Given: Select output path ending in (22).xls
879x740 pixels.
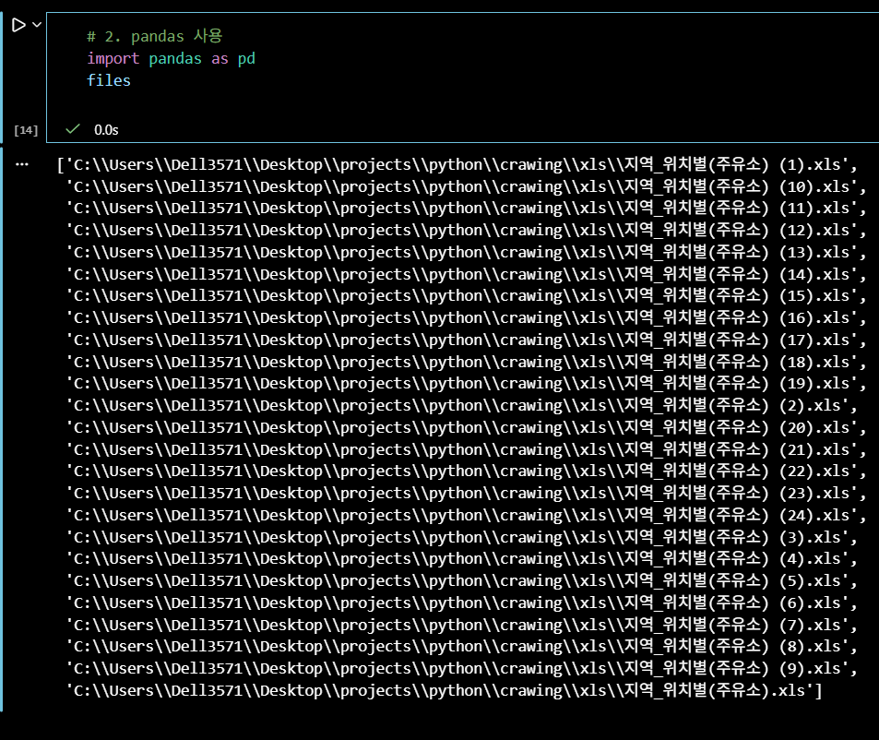Looking at the screenshot, I should pyautogui.click(x=467, y=471).
